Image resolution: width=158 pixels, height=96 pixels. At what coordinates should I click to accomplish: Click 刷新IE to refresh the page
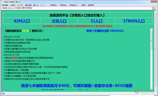84,5
